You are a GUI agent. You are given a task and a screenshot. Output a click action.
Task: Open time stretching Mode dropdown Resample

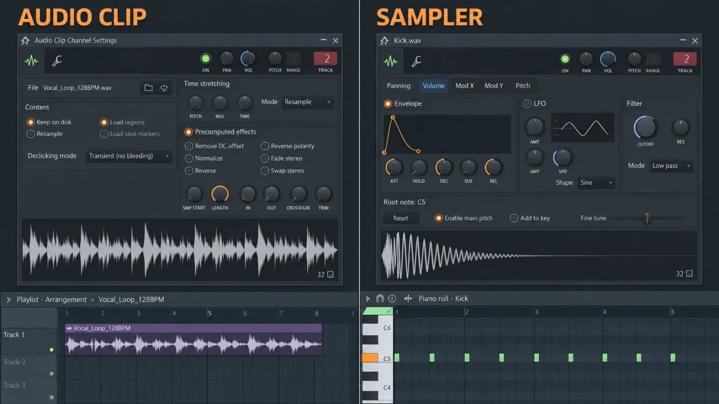tap(308, 102)
